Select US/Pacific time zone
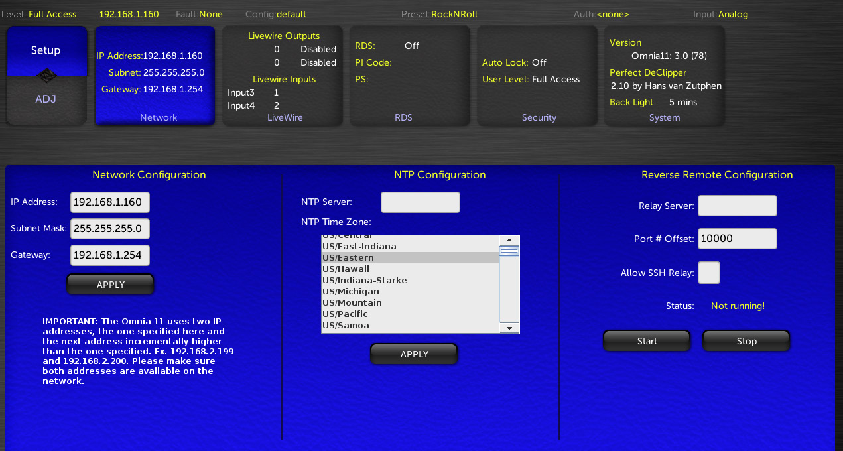This screenshot has width=843, height=451. point(410,314)
